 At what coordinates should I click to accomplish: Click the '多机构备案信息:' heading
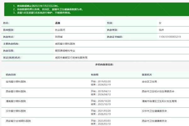point(105,65)
